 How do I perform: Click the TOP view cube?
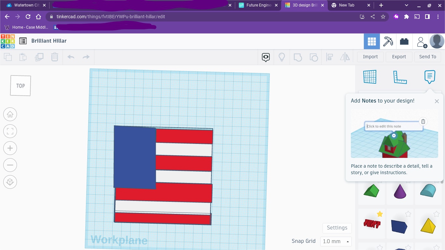click(x=21, y=86)
